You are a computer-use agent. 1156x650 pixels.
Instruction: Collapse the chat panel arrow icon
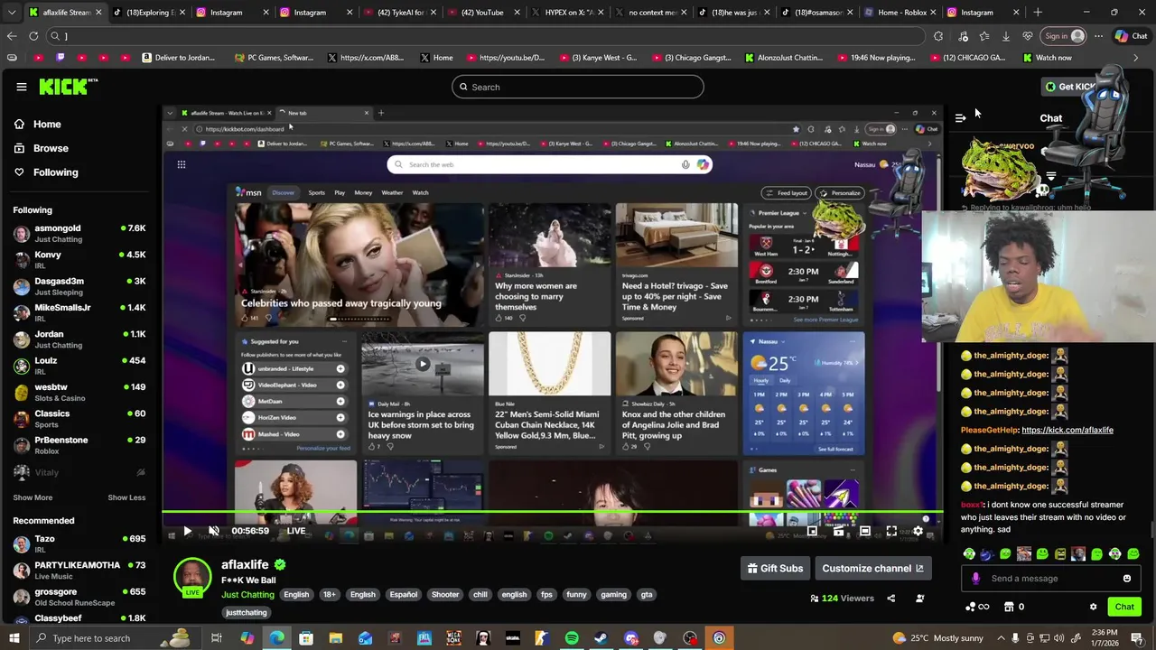960,117
